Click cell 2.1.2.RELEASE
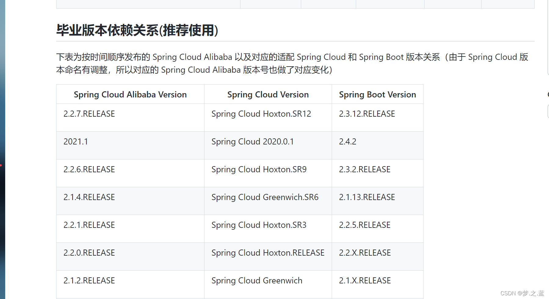Viewport: 549px width, 299px height. pos(130,284)
